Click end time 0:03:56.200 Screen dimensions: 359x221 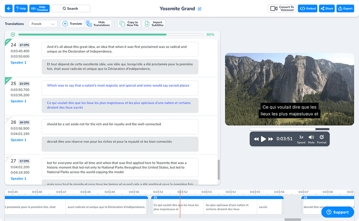[20, 95]
